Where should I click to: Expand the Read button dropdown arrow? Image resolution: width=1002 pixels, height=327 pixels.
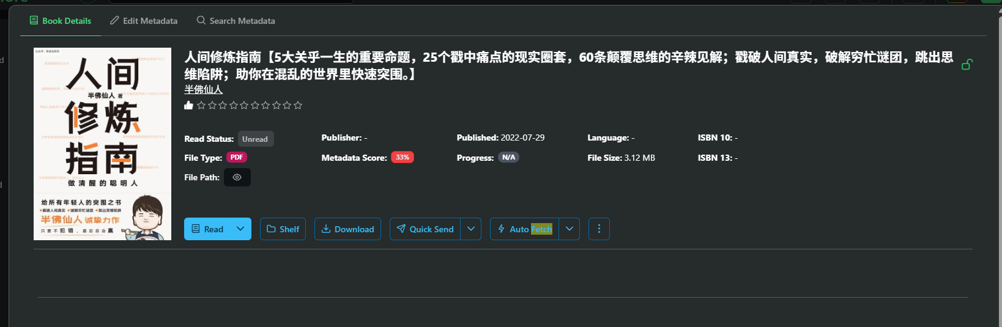click(240, 229)
